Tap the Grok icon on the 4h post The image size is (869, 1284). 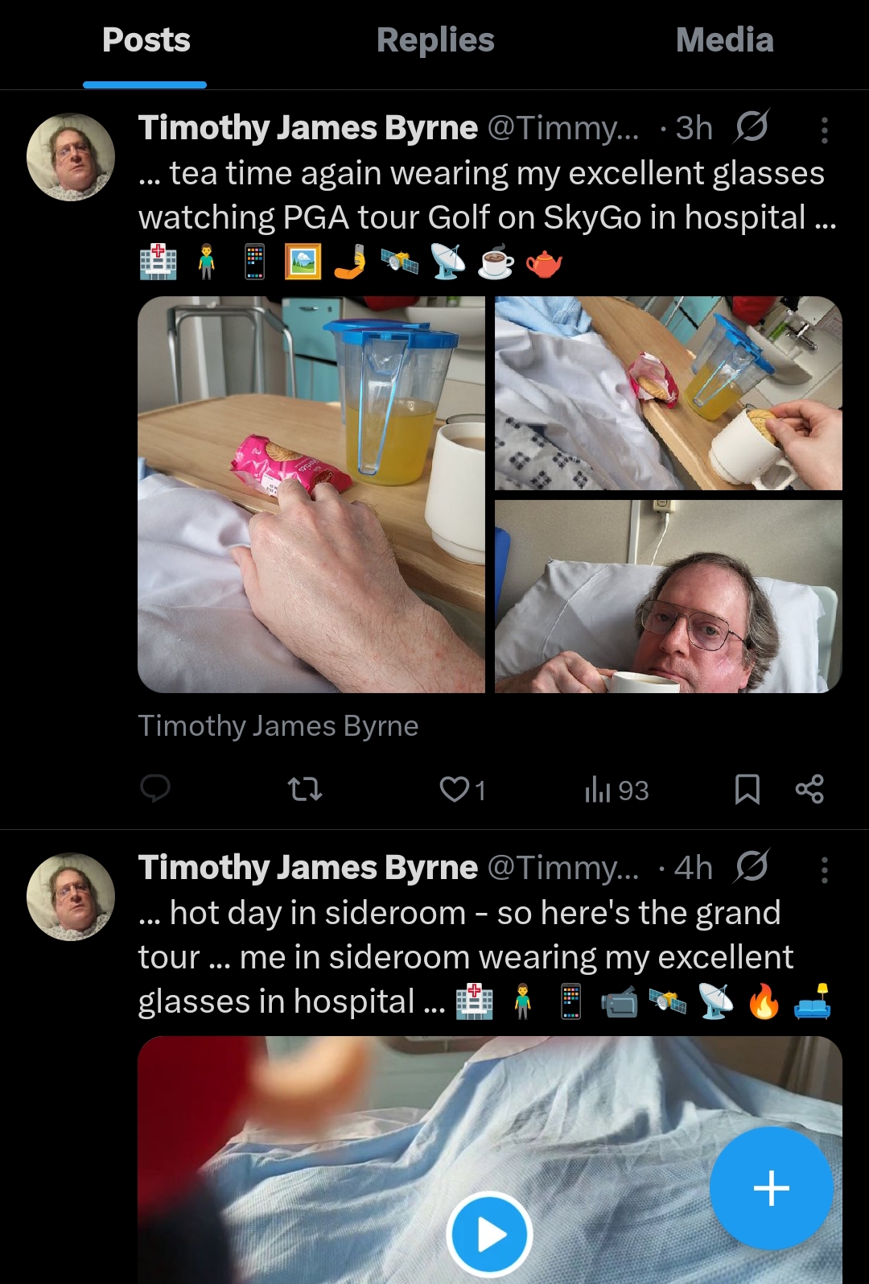(752, 866)
